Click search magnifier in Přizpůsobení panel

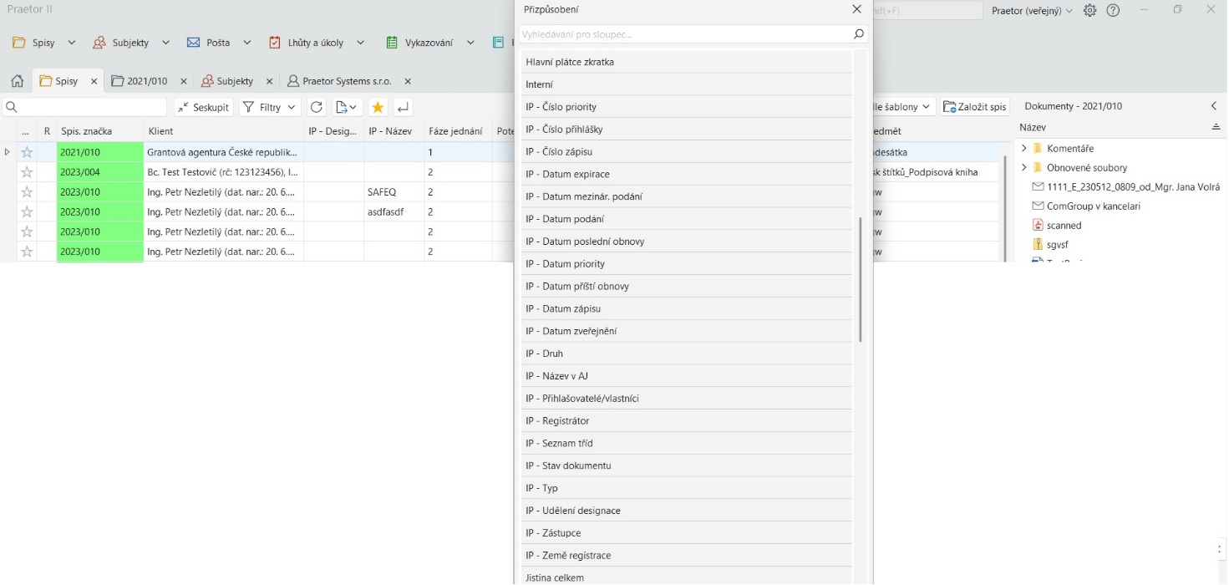tap(858, 34)
